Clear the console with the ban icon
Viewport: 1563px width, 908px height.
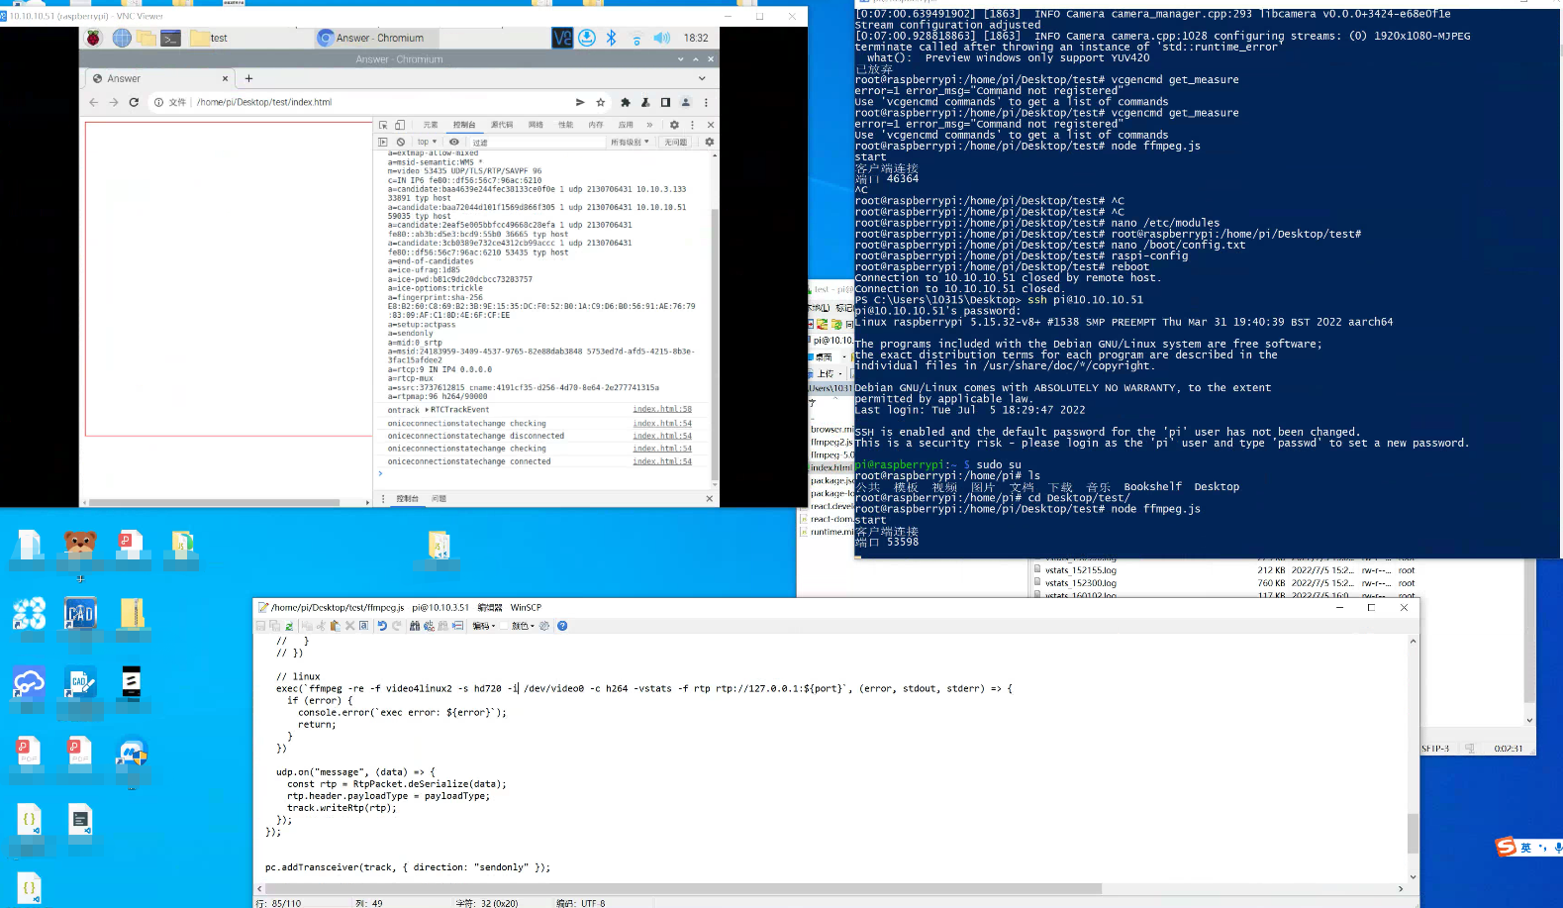(x=401, y=143)
